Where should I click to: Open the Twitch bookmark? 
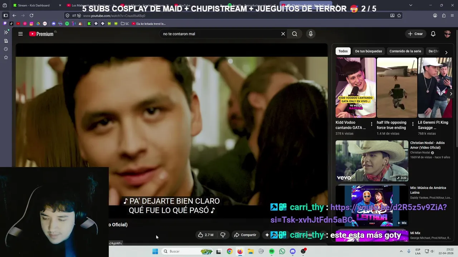pyautogui.click(x=5, y=24)
